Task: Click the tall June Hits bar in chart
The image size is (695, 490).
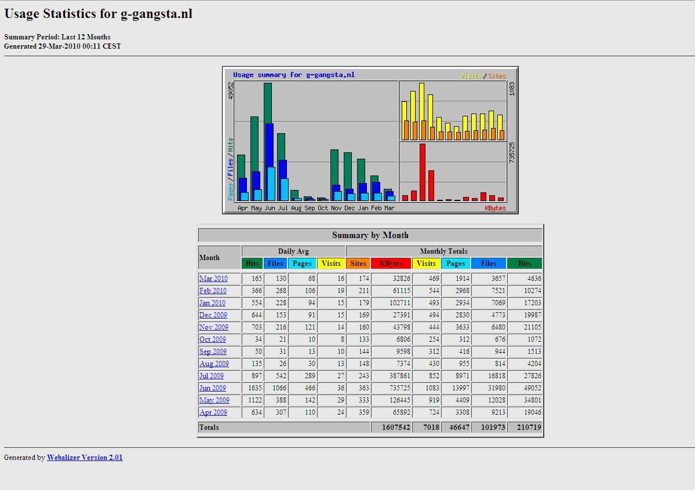Action: pos(268,103)
